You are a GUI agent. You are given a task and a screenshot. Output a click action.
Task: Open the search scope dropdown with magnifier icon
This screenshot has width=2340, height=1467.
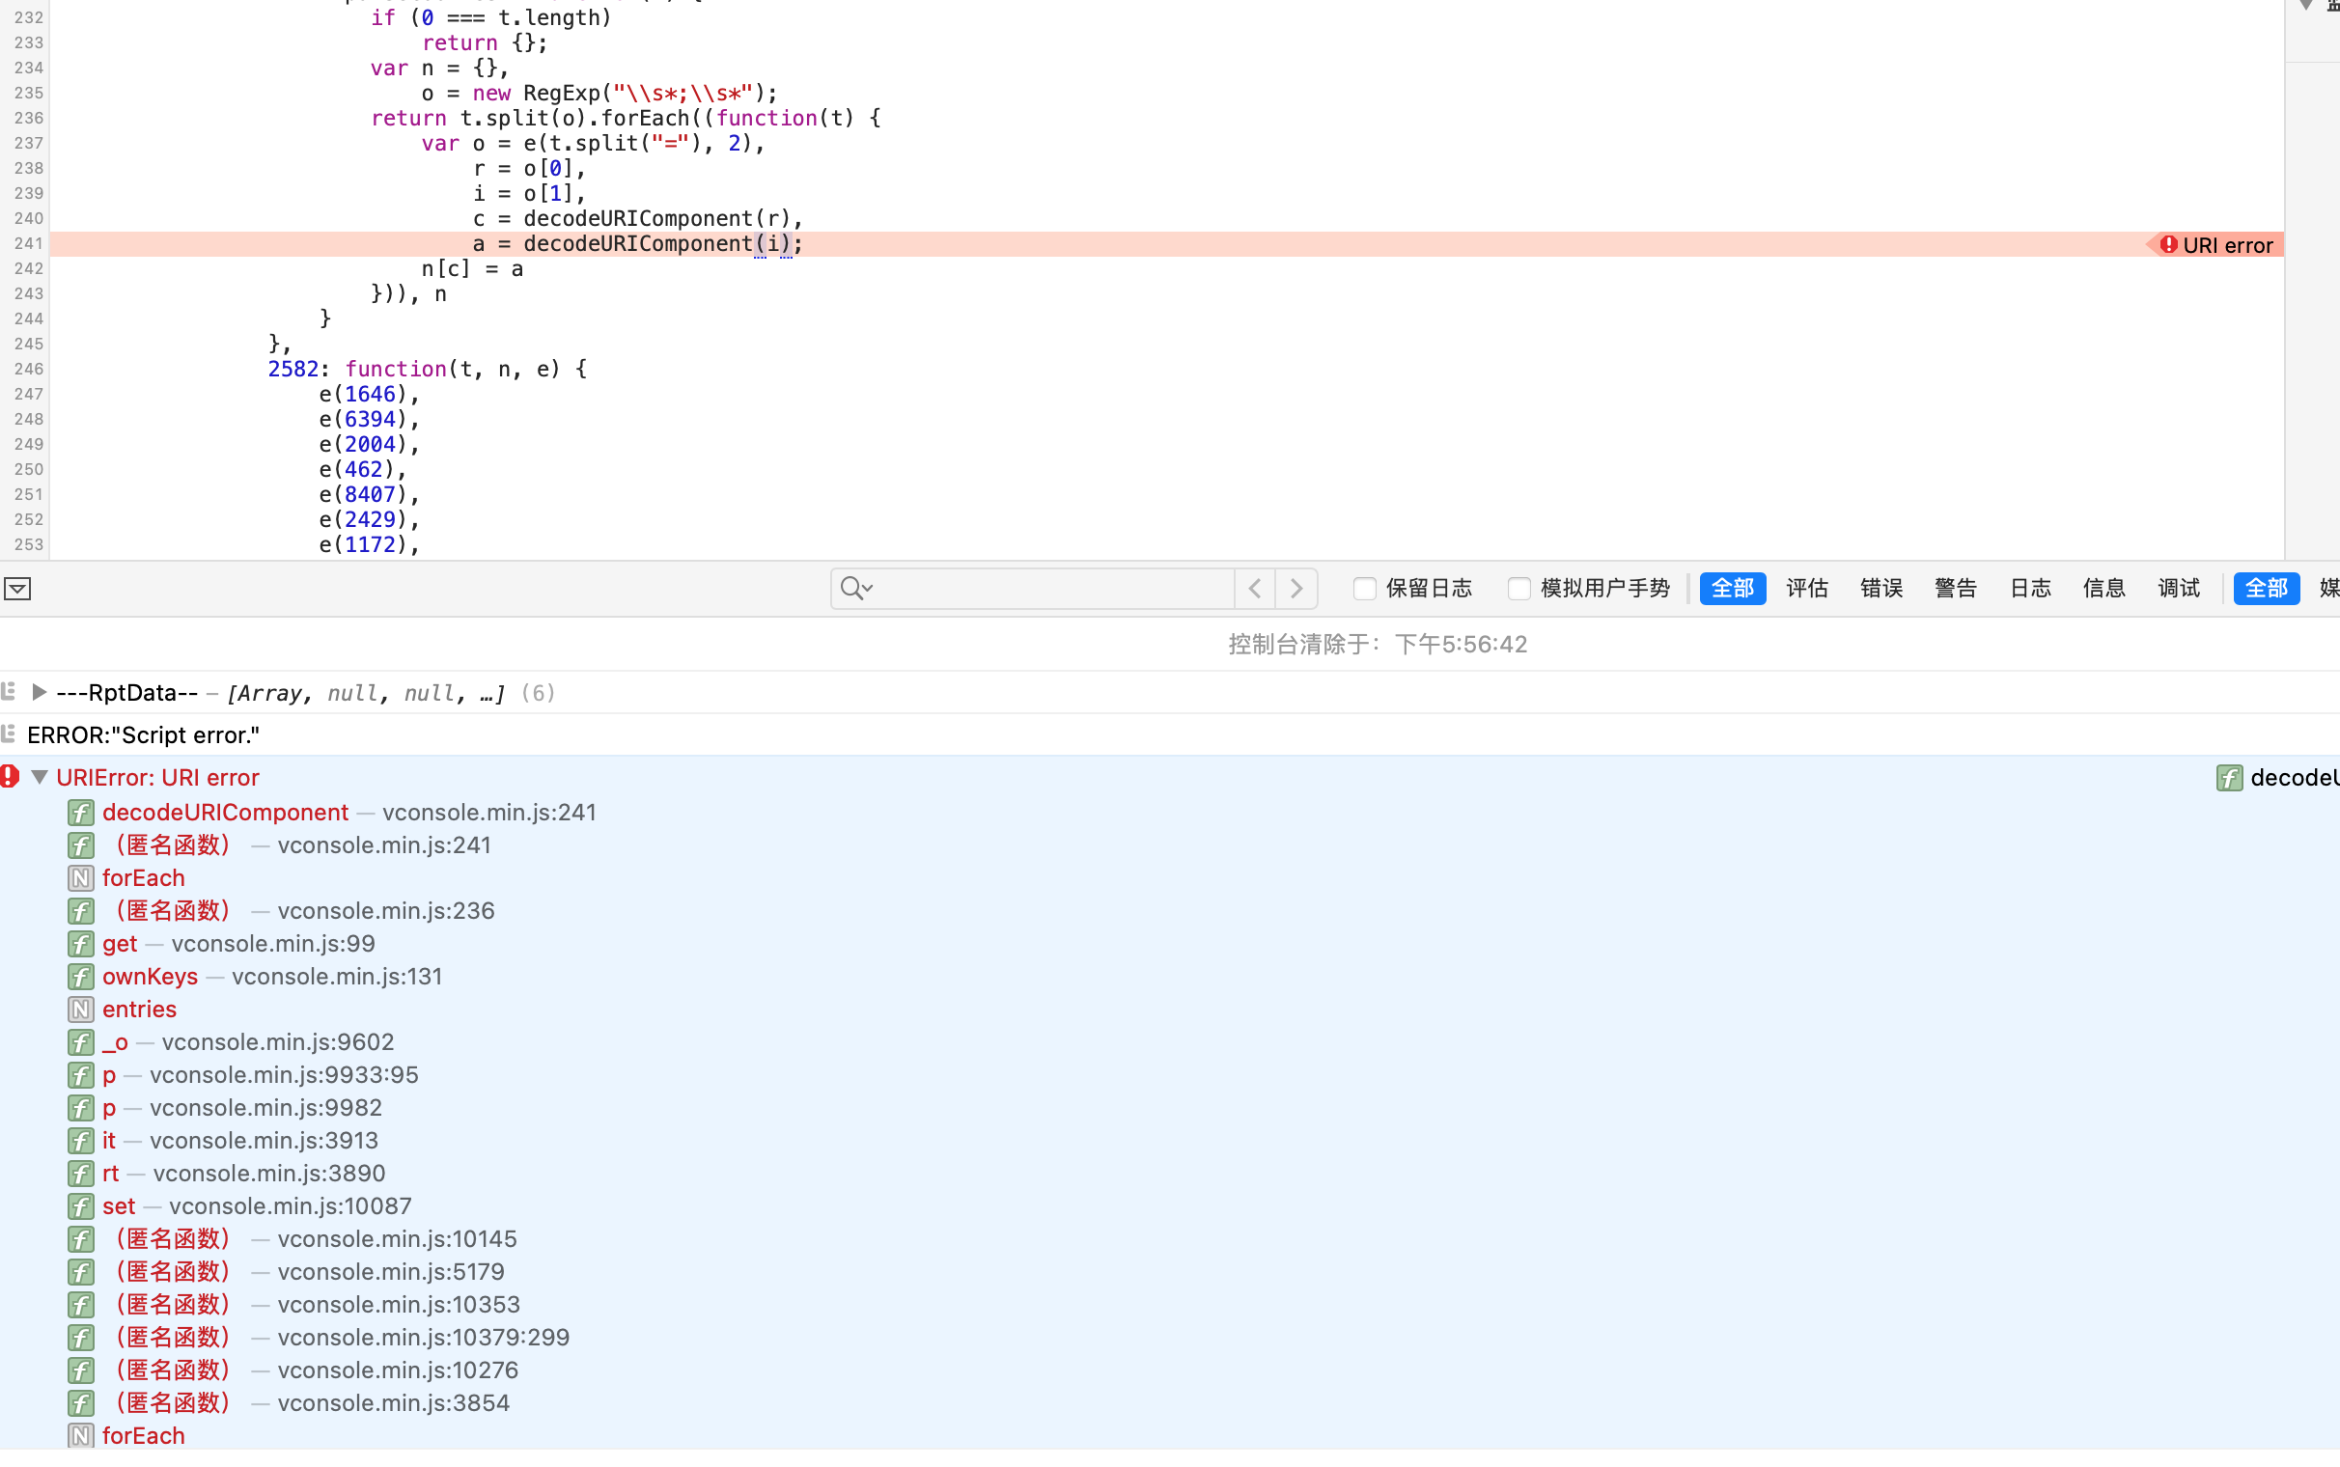pos(854,588)
